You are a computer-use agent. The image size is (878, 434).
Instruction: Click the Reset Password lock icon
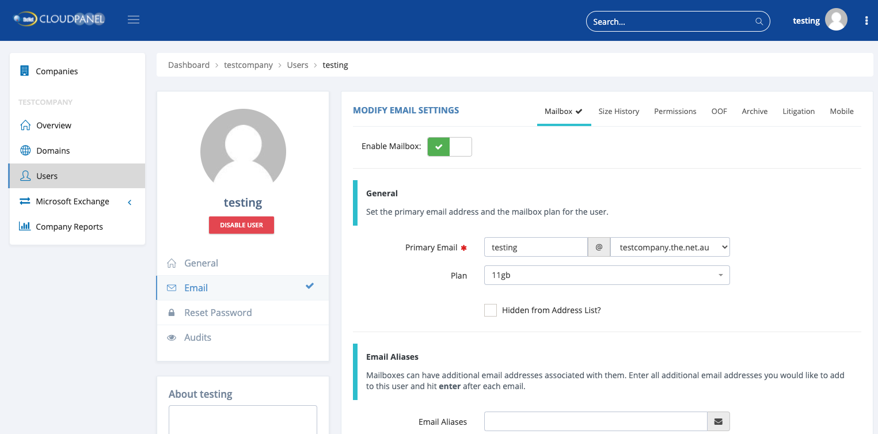(172, 312)
